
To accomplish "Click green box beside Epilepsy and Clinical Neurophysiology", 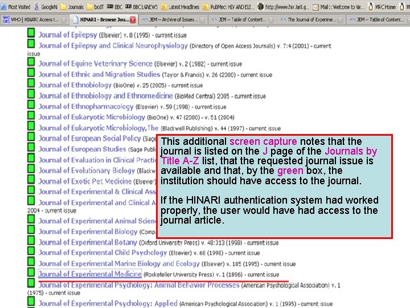I will 31,43.
